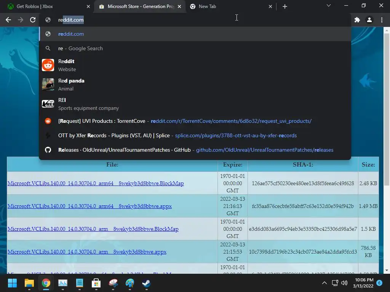Viewport: 390px width, 292px height.
Task: Click the 786.58 KB size cell
Action: (368, 252)
